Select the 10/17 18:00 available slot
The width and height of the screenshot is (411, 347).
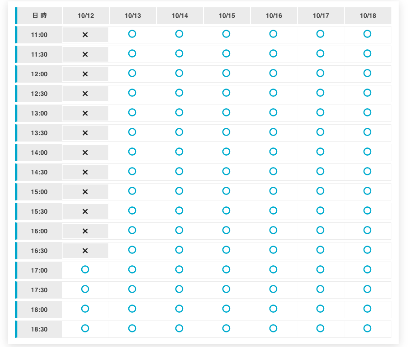tap(320, 309)
